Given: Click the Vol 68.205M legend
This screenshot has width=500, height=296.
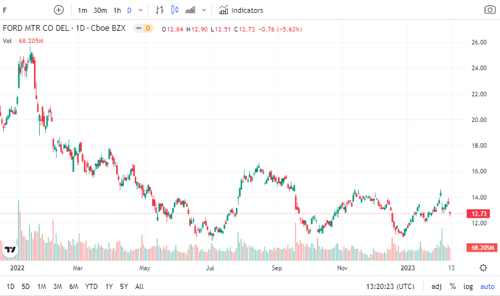Looking at the screenshot, I should (x=23, y=41).
